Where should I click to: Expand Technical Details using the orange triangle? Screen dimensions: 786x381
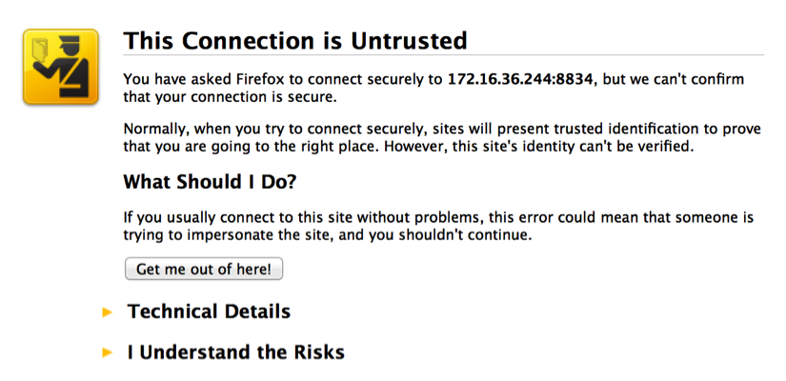click(108, 311)
